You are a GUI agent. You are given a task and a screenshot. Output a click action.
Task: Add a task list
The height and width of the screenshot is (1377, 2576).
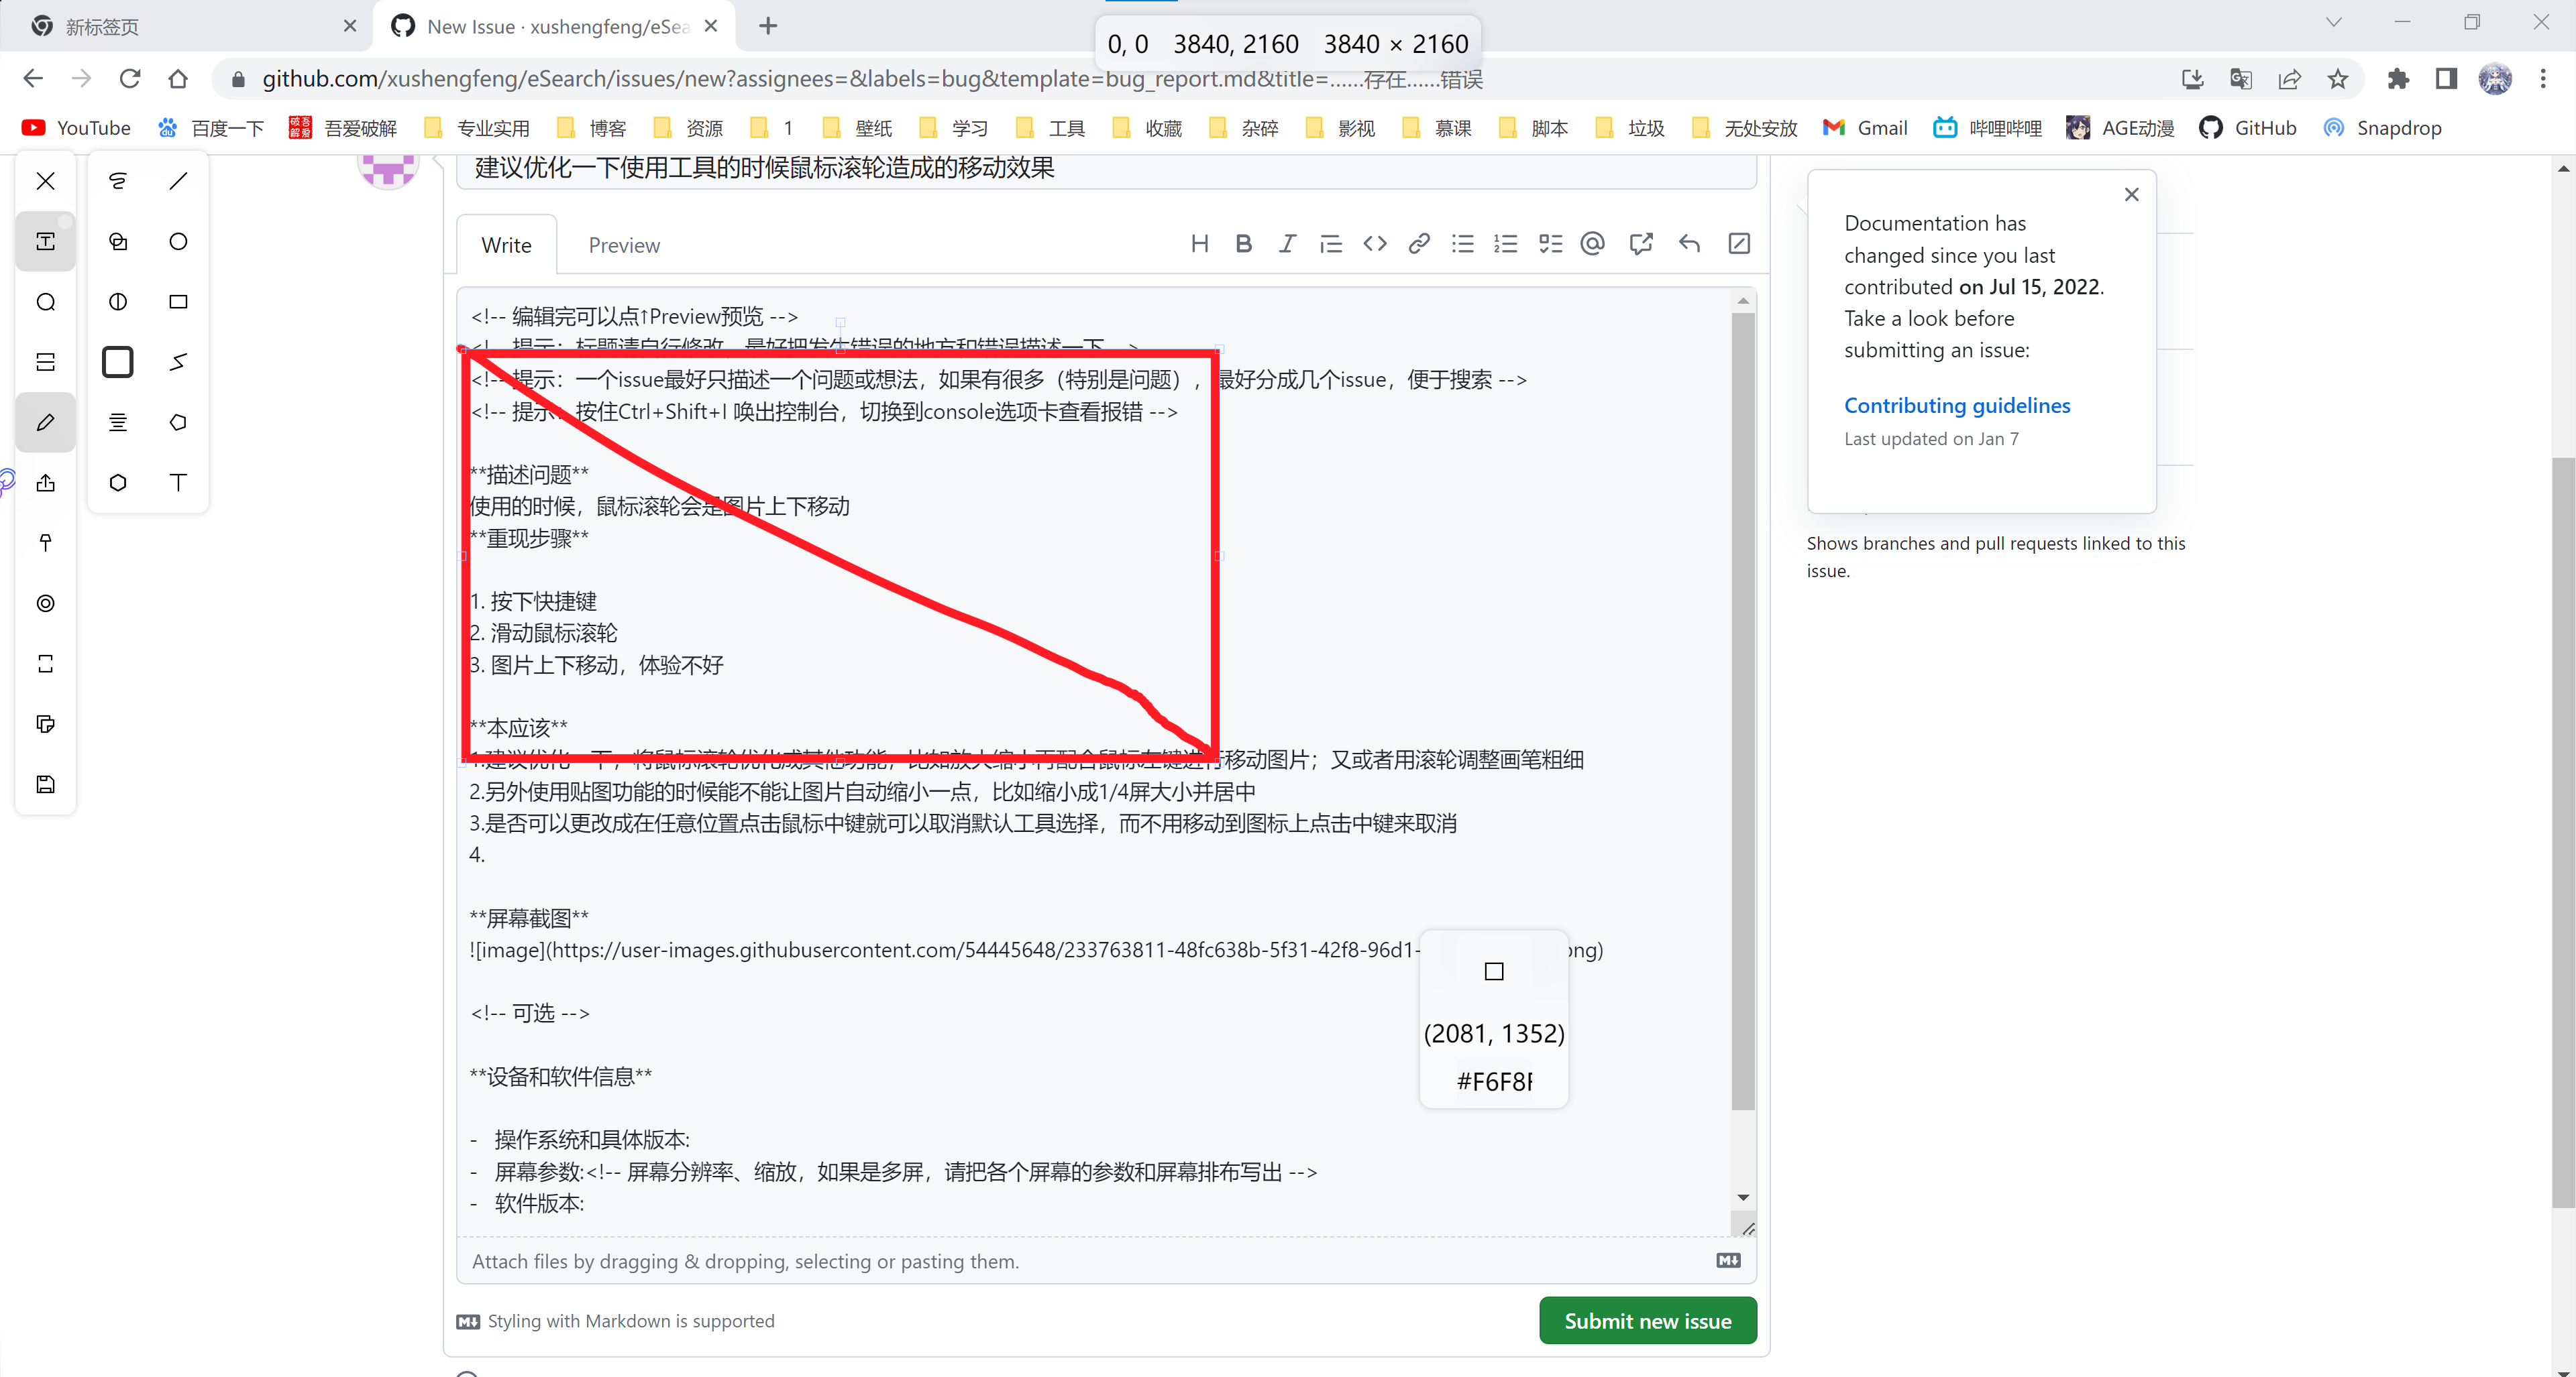1550,244
